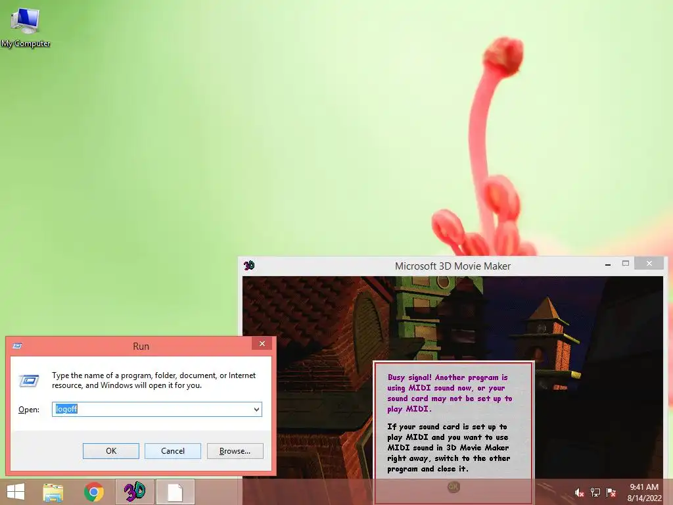The image size is (673, 505).
Task: Click the Run icon beside the description text
Action: (29, 381)
